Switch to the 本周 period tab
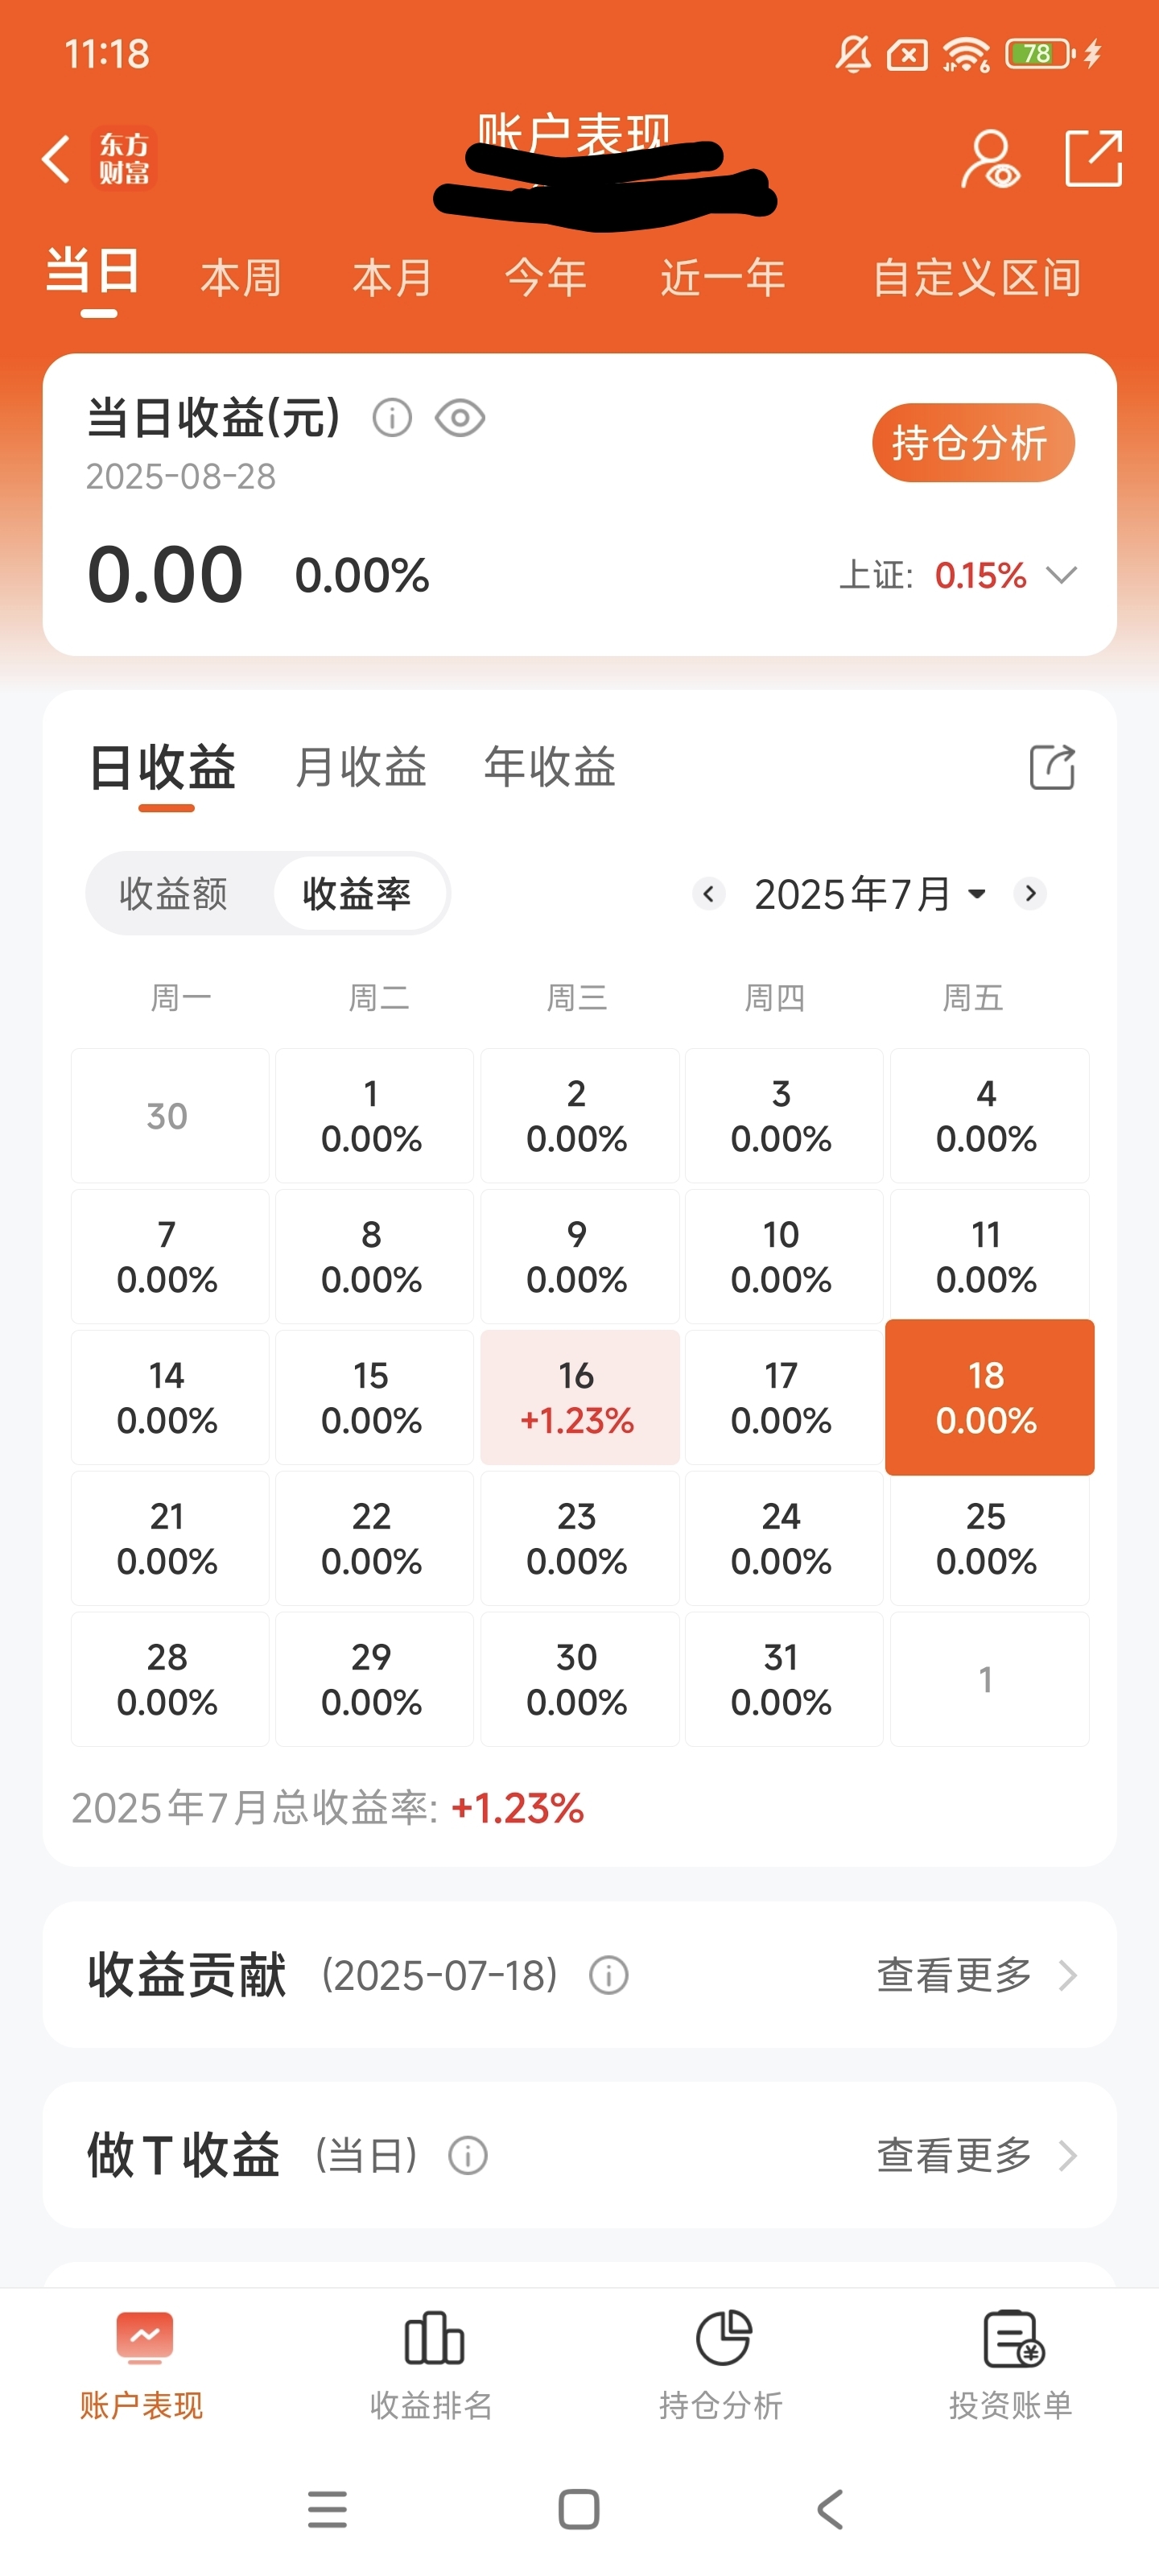This screenshot has width=1159, height=2576. [x=241, y=277]
